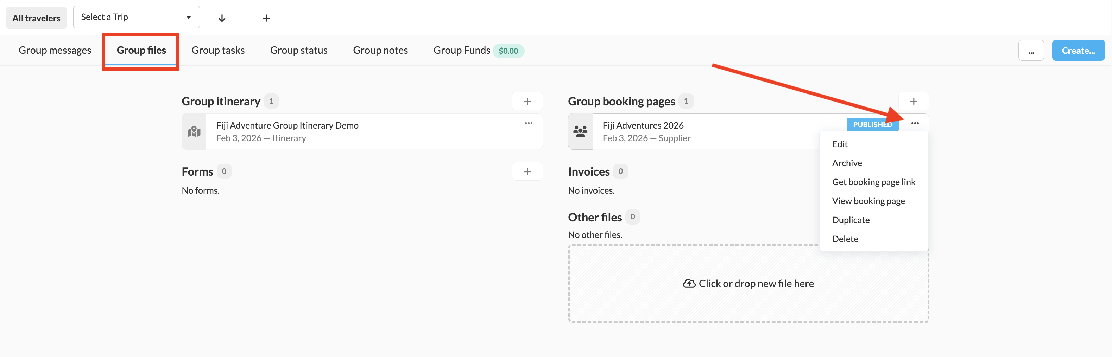Select Duplicate in the booking page menu
The image size is (1112, 357).
click(x=851, y=220)
